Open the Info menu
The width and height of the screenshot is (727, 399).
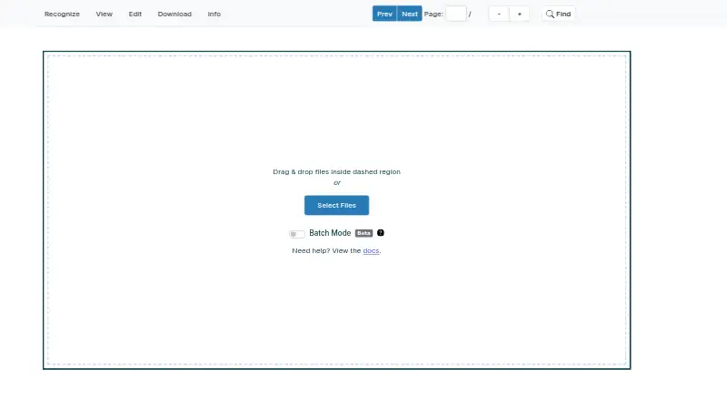(214, 14)
